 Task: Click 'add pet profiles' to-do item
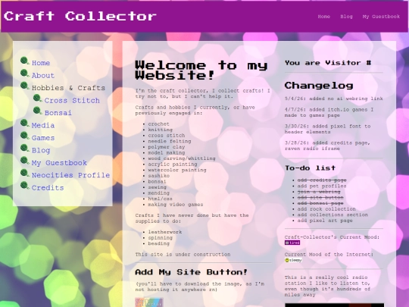[x=322, y=186]
